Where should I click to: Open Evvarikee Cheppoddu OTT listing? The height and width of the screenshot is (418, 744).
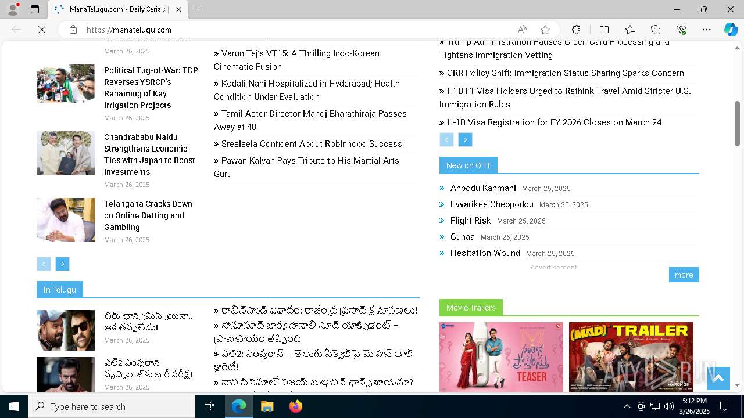click(492, 204)
